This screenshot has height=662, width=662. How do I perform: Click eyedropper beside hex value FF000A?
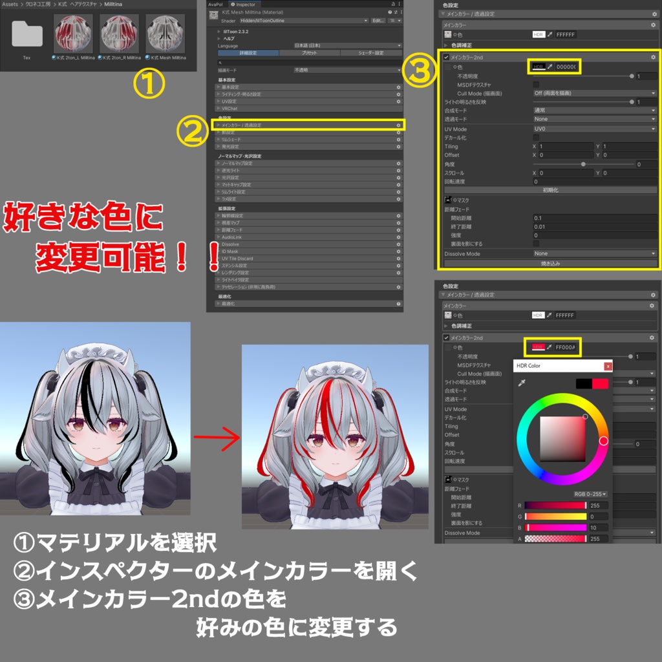pyautogui.click(x=550, y=347)
